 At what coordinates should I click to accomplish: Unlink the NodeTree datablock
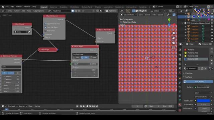(79, 11)
